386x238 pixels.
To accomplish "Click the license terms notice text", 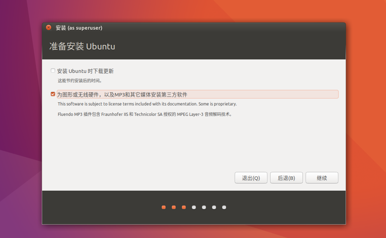I will pos(147,104).
